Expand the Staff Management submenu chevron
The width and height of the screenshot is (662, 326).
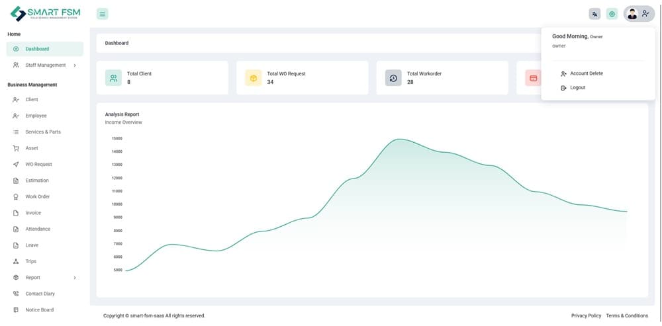click(75, 65)
